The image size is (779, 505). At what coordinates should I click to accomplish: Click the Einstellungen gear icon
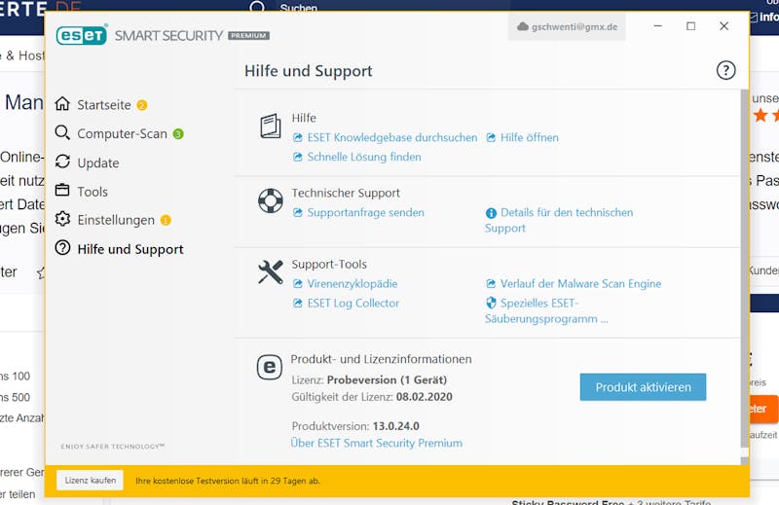pyautogui.click(x=62, y=219)
